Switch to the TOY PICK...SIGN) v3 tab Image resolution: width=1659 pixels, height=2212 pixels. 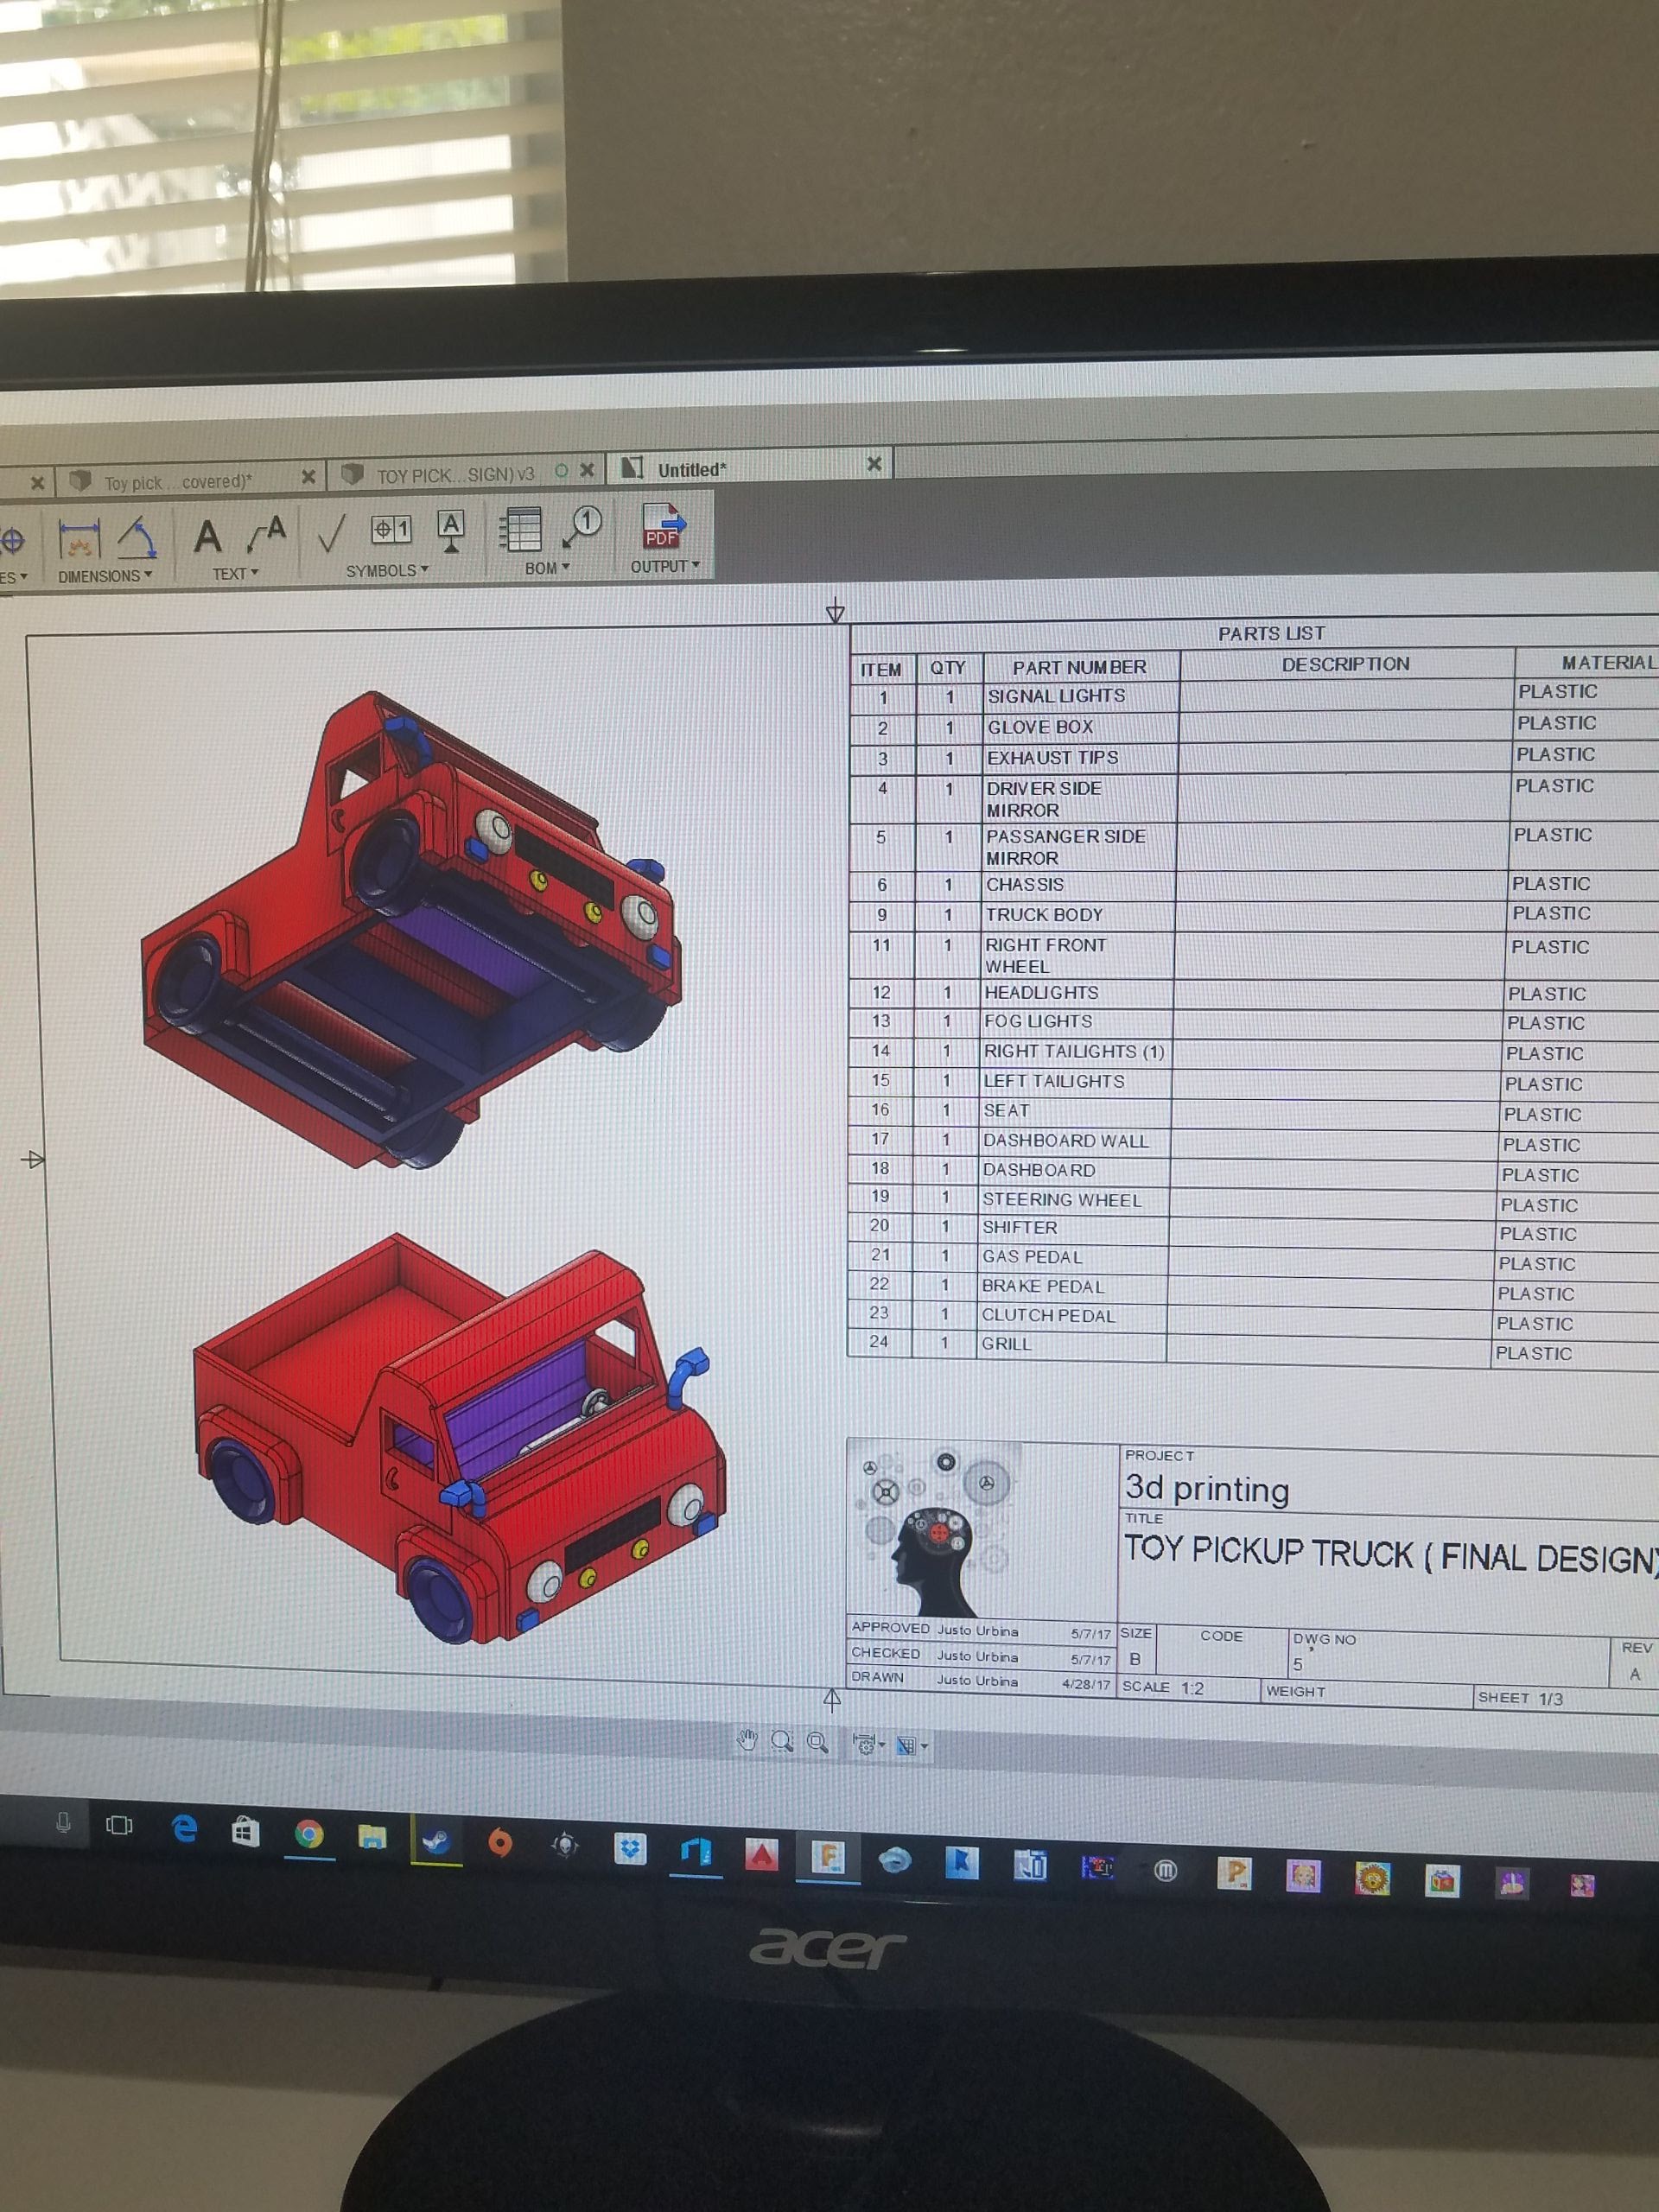click(x=454, y=474)
